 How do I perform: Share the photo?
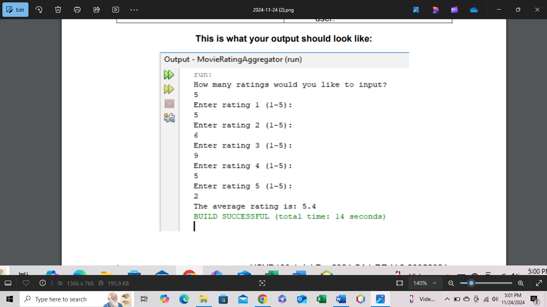click(x=96, y=10)
